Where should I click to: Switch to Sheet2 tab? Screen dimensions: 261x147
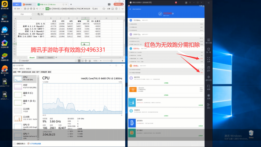[41, 57]
